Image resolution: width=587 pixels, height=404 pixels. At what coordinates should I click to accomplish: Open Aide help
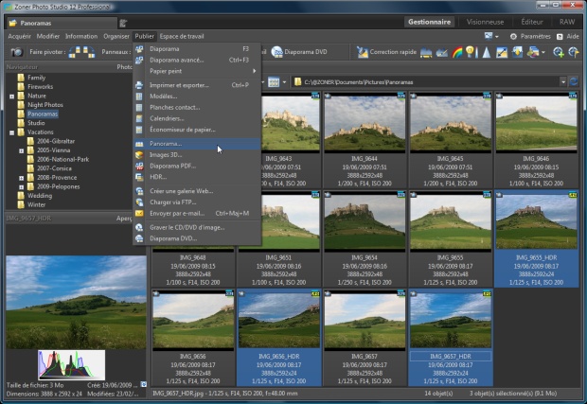point(568,36)
